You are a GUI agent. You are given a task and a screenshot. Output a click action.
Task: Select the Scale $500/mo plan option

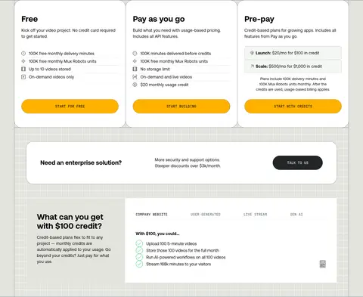(293, 67)
